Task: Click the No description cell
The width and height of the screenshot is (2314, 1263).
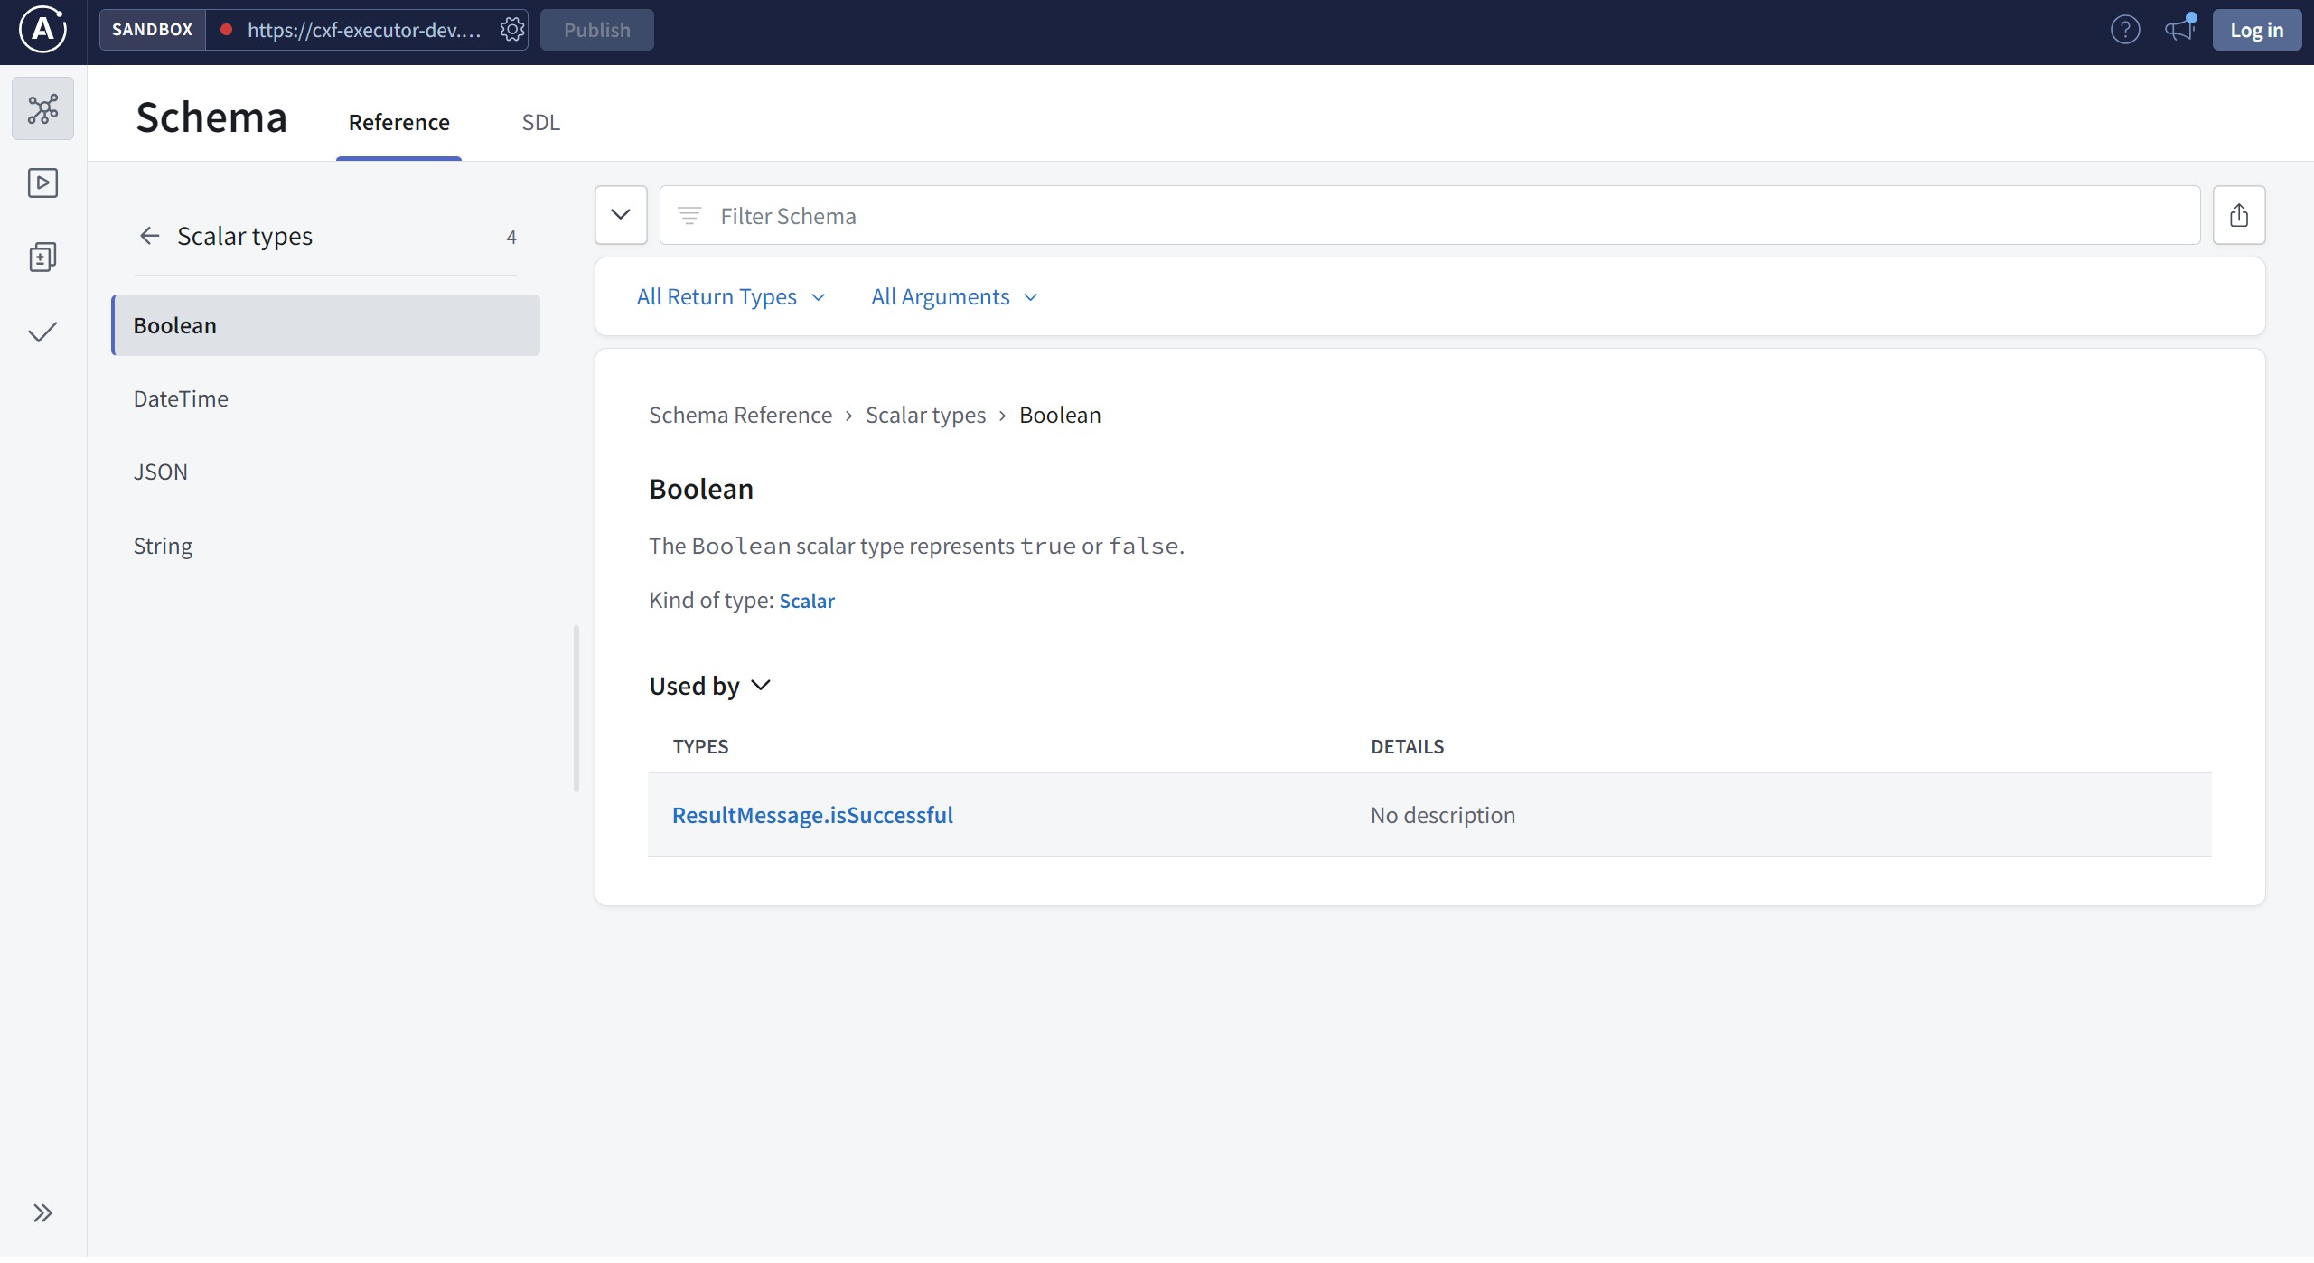Action: 1442,816
